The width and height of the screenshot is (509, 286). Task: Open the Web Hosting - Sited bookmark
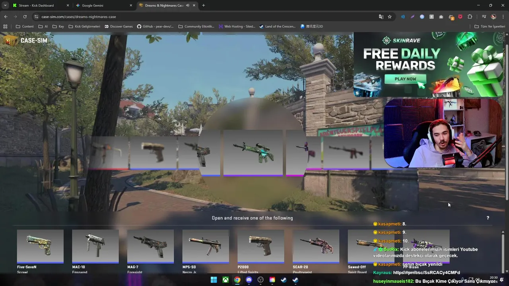point(237,27)
